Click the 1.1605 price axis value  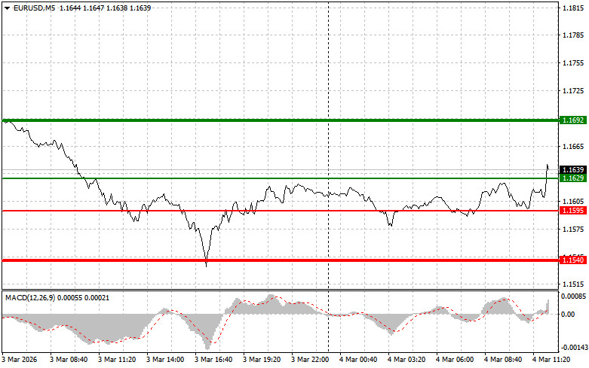(x=573, y=202)
